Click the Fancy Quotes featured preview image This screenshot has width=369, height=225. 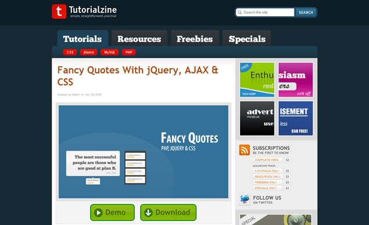click(x=144, y=152)
